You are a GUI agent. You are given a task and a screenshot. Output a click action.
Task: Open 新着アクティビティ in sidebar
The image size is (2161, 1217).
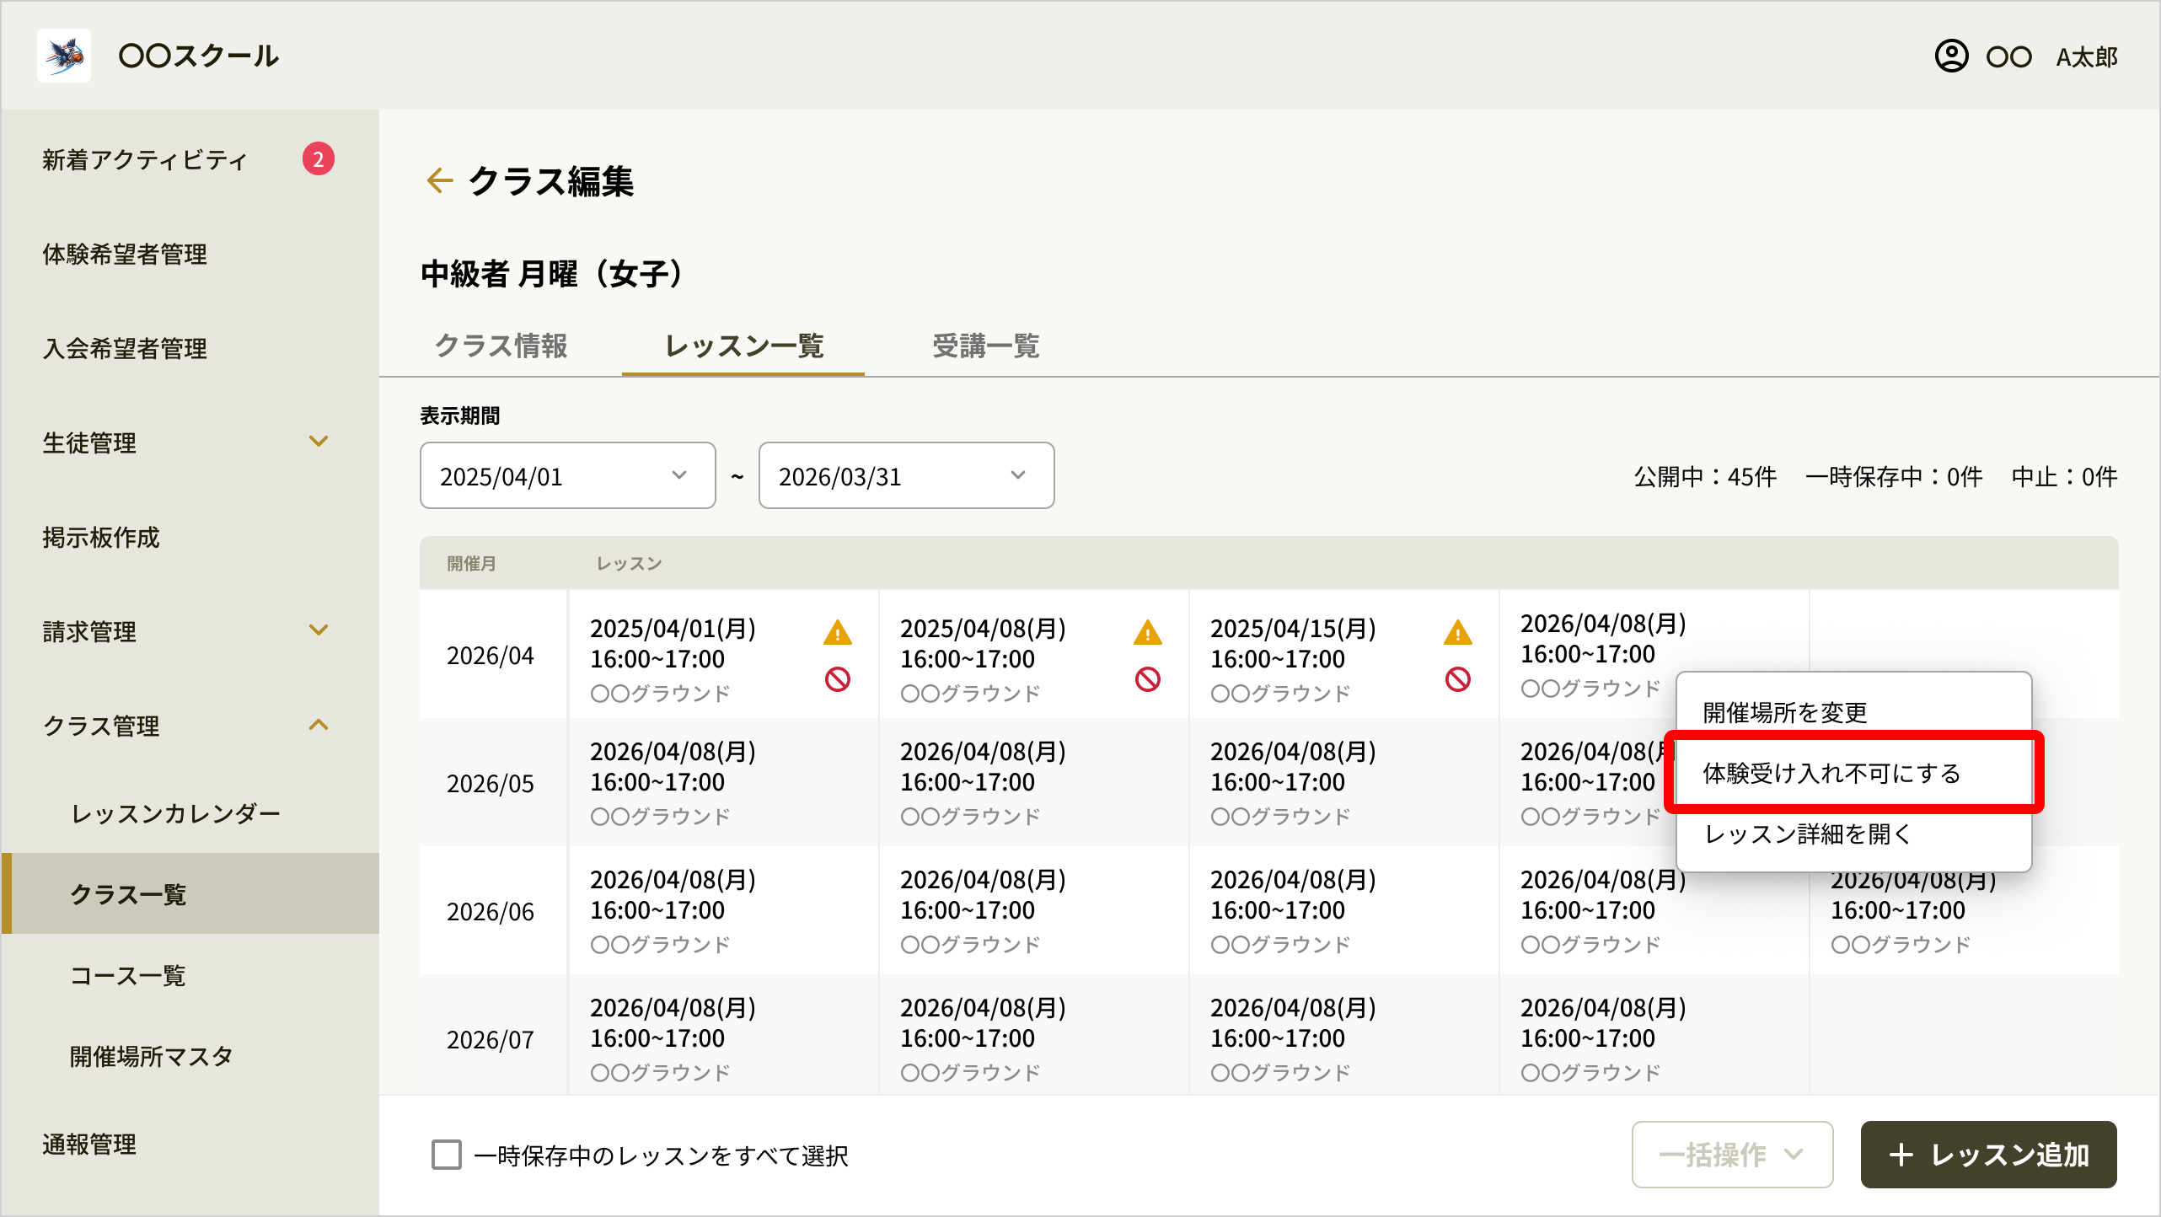click(x=145, y=159)
